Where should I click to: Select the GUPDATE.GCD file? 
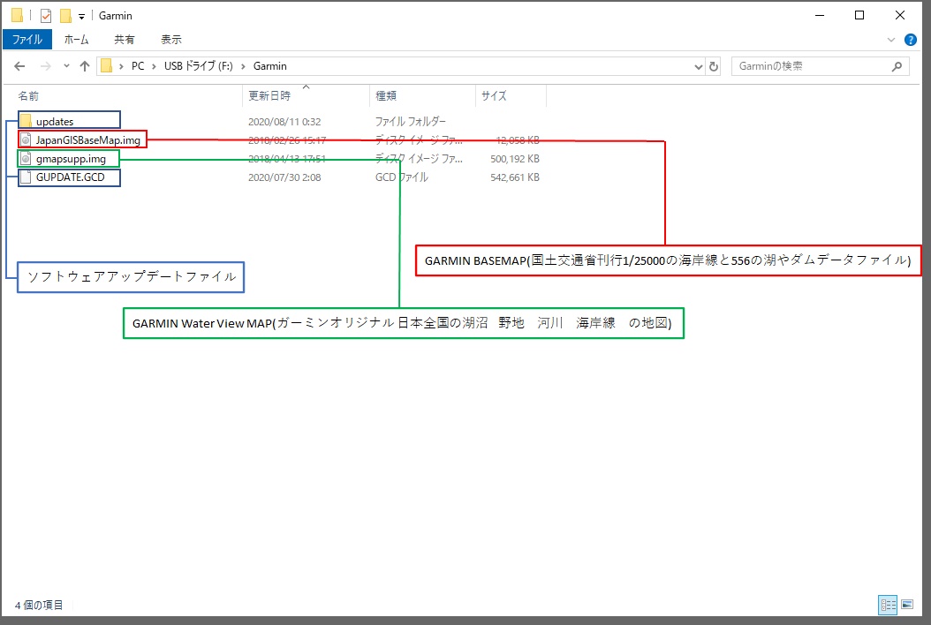click(70, 177)
